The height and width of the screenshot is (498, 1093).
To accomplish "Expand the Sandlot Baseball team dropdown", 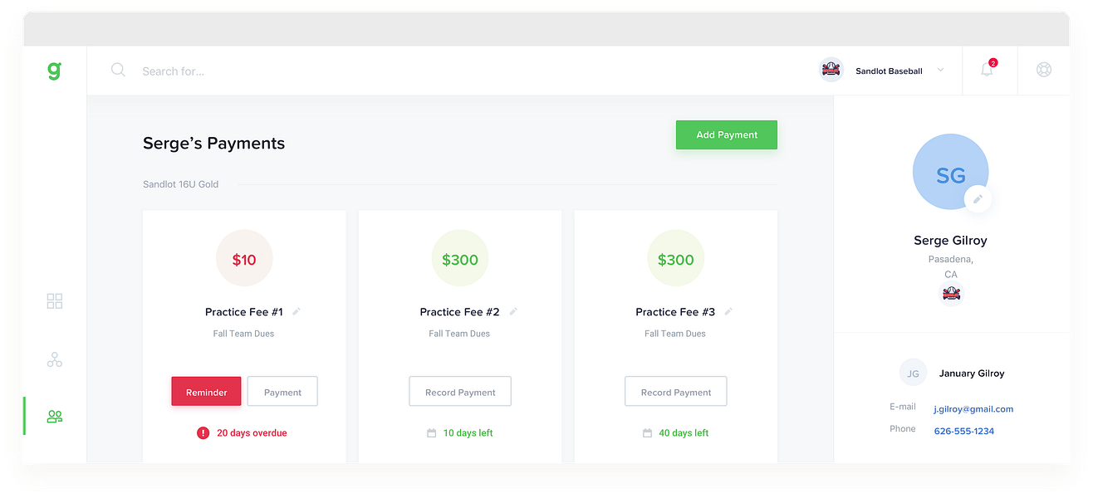I will pyautogui.click(x=940, y=71).
